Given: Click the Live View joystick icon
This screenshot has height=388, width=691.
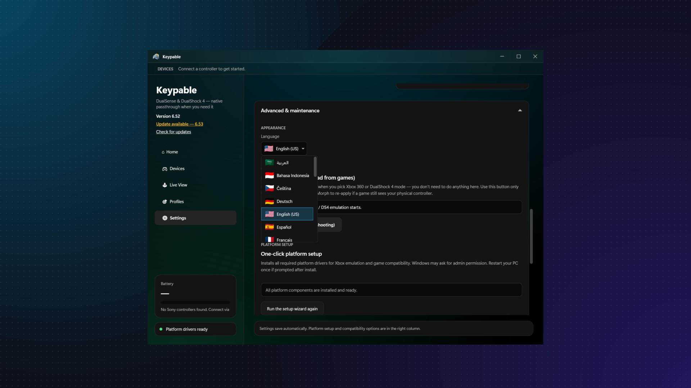Looking at the screenshot, I should pyautogui.click(x=165, y=185).
